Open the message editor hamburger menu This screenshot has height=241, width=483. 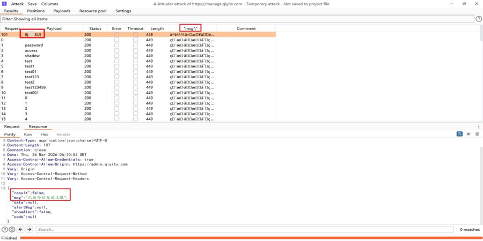point(477,134)
